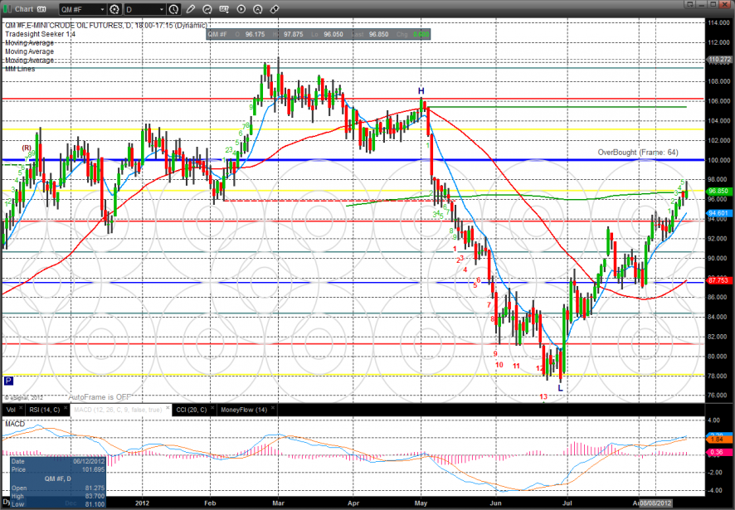Open the QM #F symbol dropdown
Screen dimensions: 735x510
pyautogui.click(x=80, y=10)
